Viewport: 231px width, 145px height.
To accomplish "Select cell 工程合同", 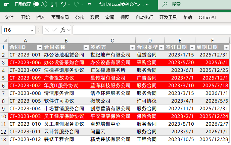I will [150, 139].
